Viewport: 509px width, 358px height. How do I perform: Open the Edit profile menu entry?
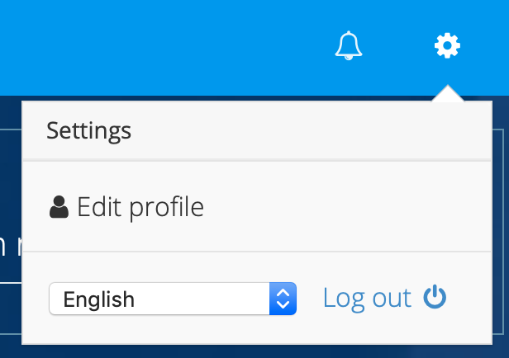pyautogui.click(x=257, y=206)
